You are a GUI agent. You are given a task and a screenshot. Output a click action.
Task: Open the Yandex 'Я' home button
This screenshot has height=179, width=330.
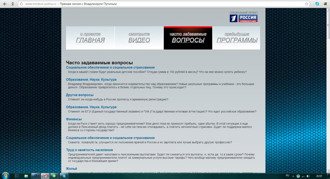click(x=13, y=4)
